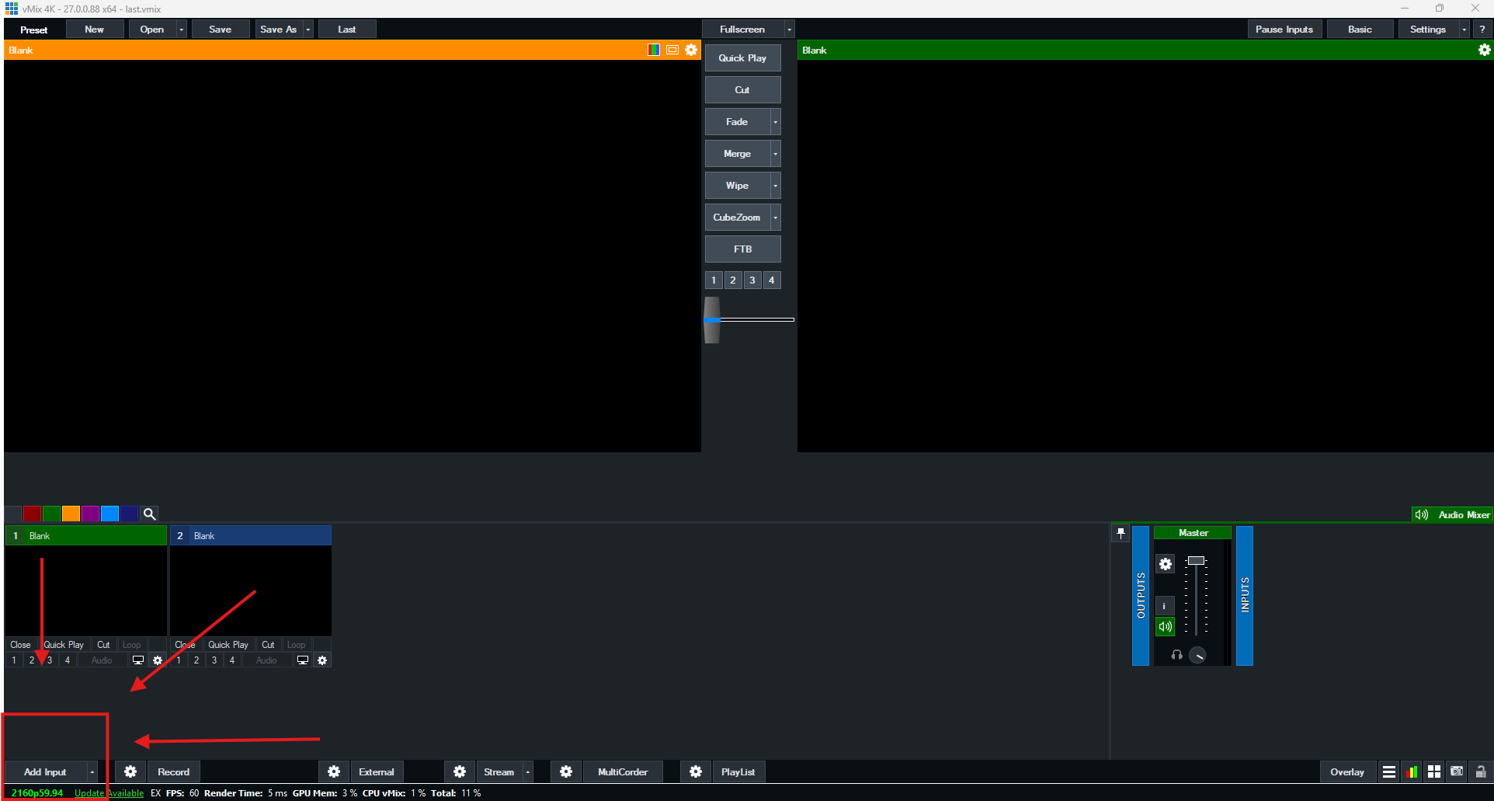Click the Pause Inputs button
The width and height of the screenshot is (1494, 801).
(x=1284, y=29)
